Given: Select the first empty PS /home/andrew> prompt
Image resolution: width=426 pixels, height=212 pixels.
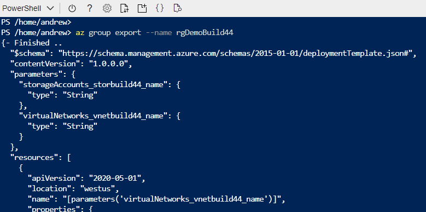Looking at the screenshot, I should (x=36, y=22).
